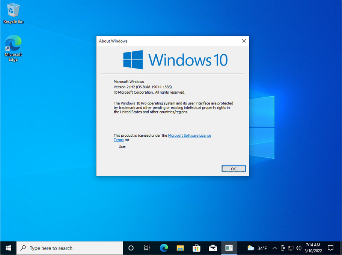Click the Meet Now tray icon
Screen dimensions: 342x255
coord(282,248)
